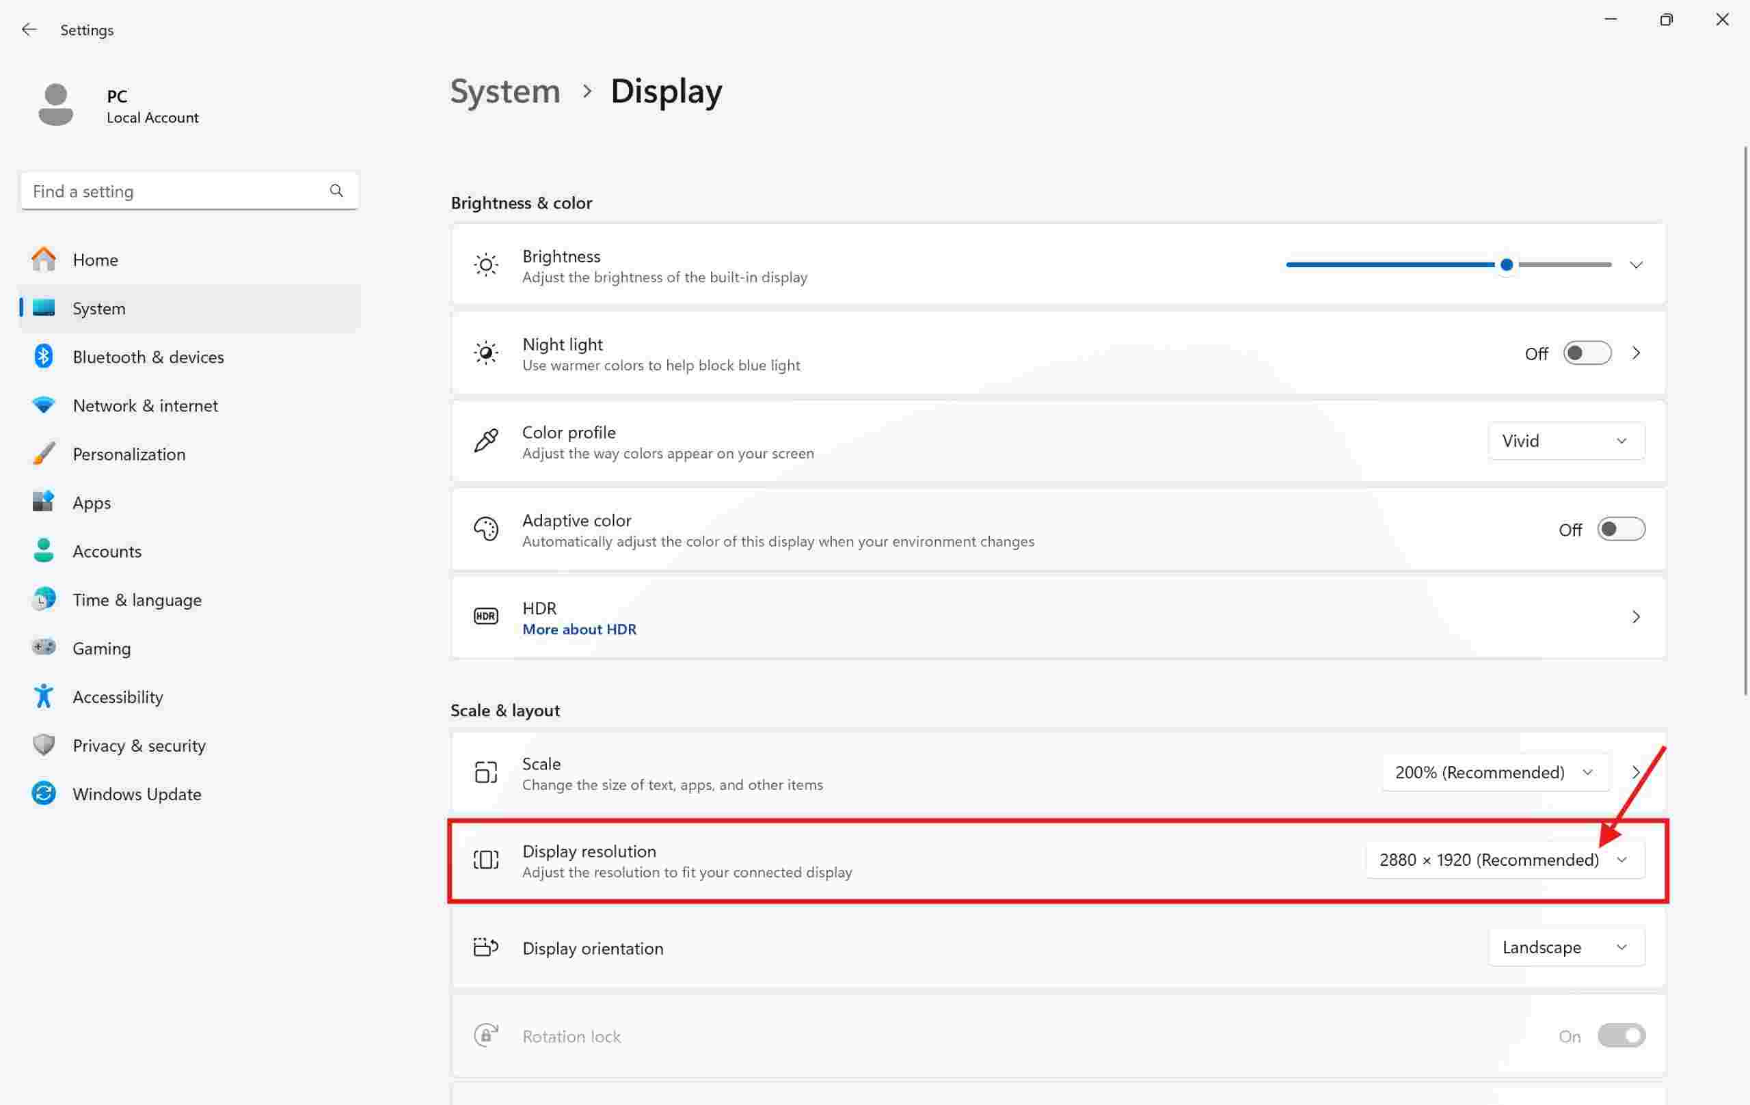Image resolution: width=1750 pixels, height=1105 pixels.
Task: Click the Scale layout icon
Action: click(485, 772)
